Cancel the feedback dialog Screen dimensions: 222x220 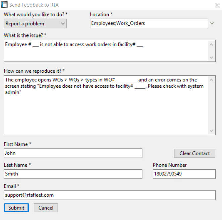pos(46,208)
